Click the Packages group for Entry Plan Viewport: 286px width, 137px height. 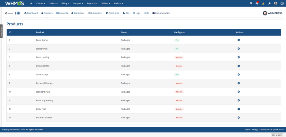tap(125, 109)
